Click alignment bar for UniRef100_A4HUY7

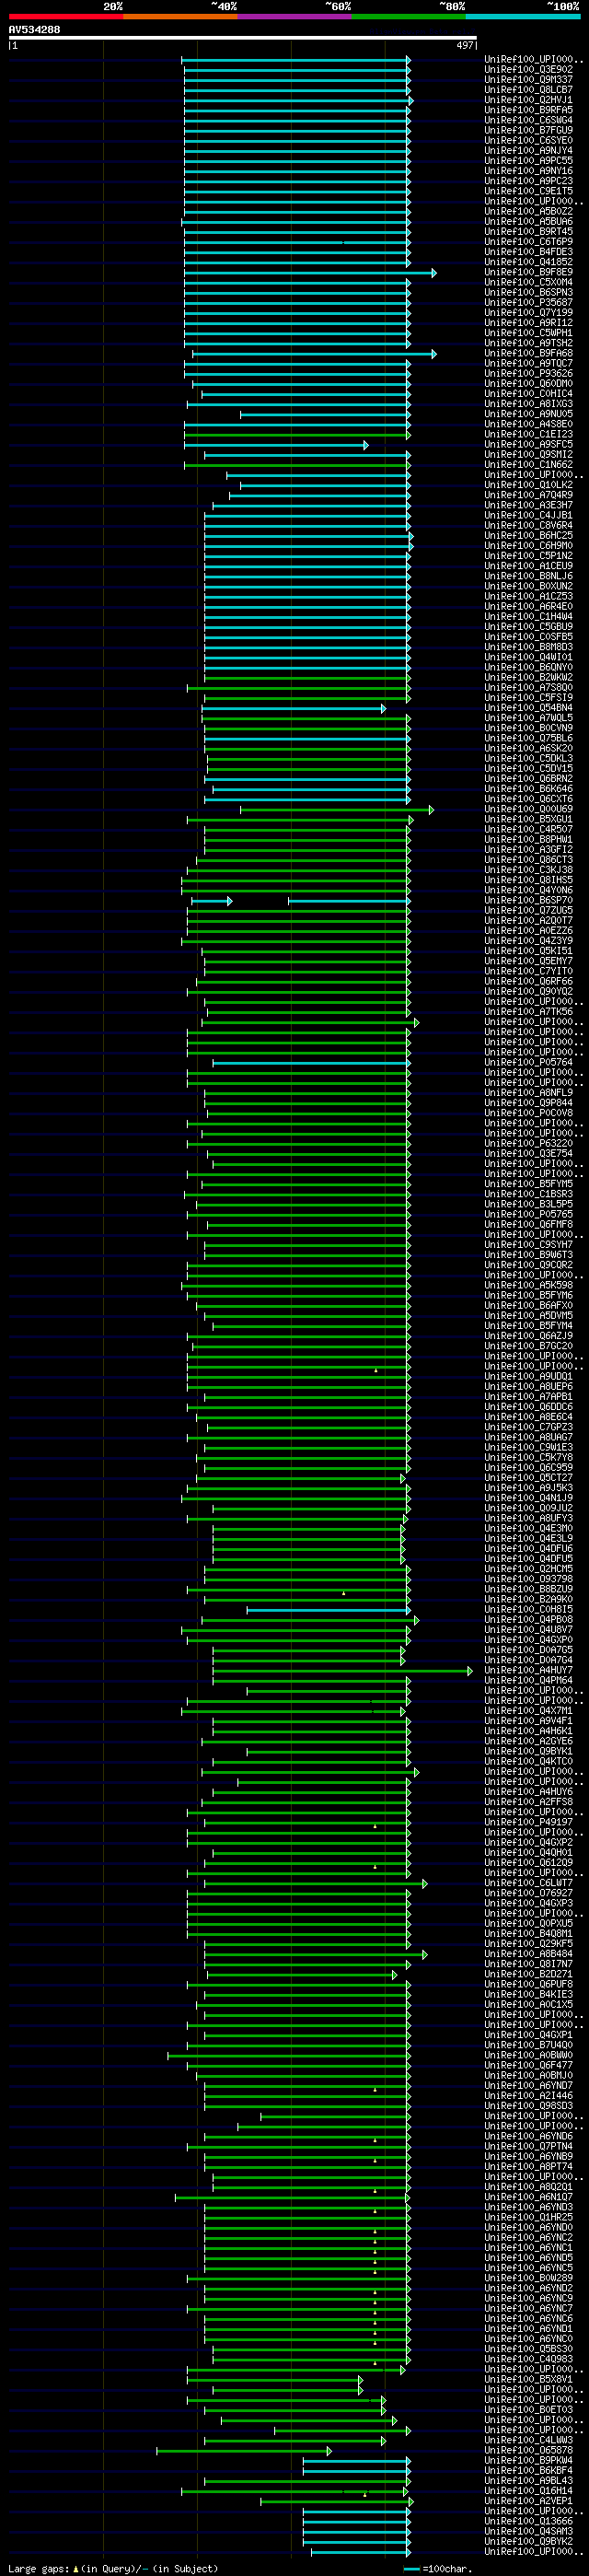pos(343,1670)
